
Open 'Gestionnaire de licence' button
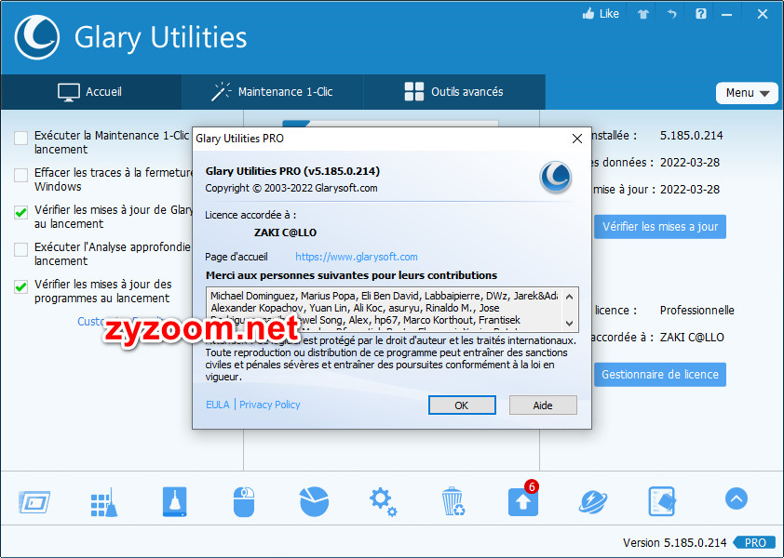(x=660, y=375)
